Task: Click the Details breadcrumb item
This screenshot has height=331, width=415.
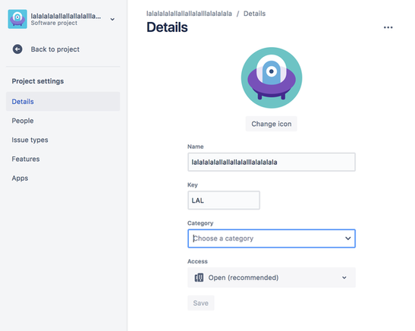Action: click(x=254, y=14)
